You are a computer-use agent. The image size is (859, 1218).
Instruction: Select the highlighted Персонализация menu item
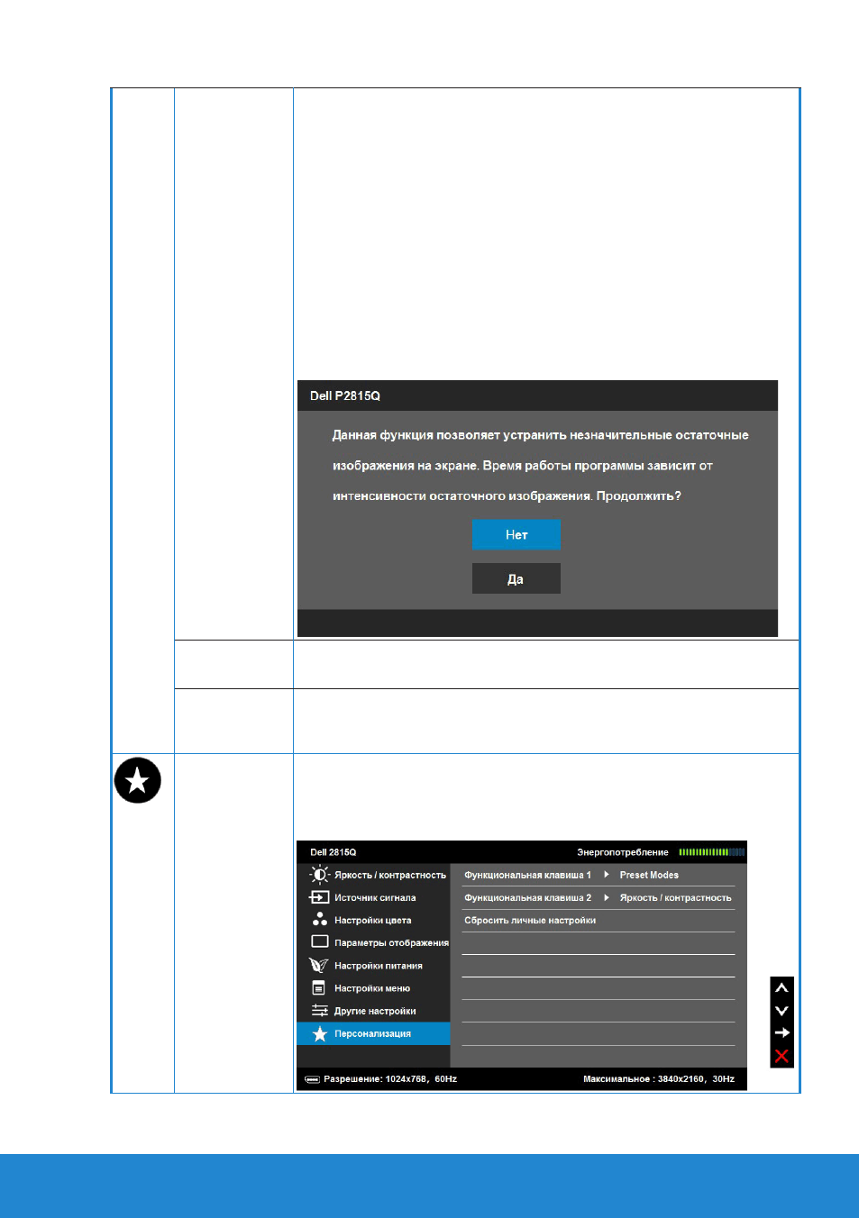coord(373,1033)
